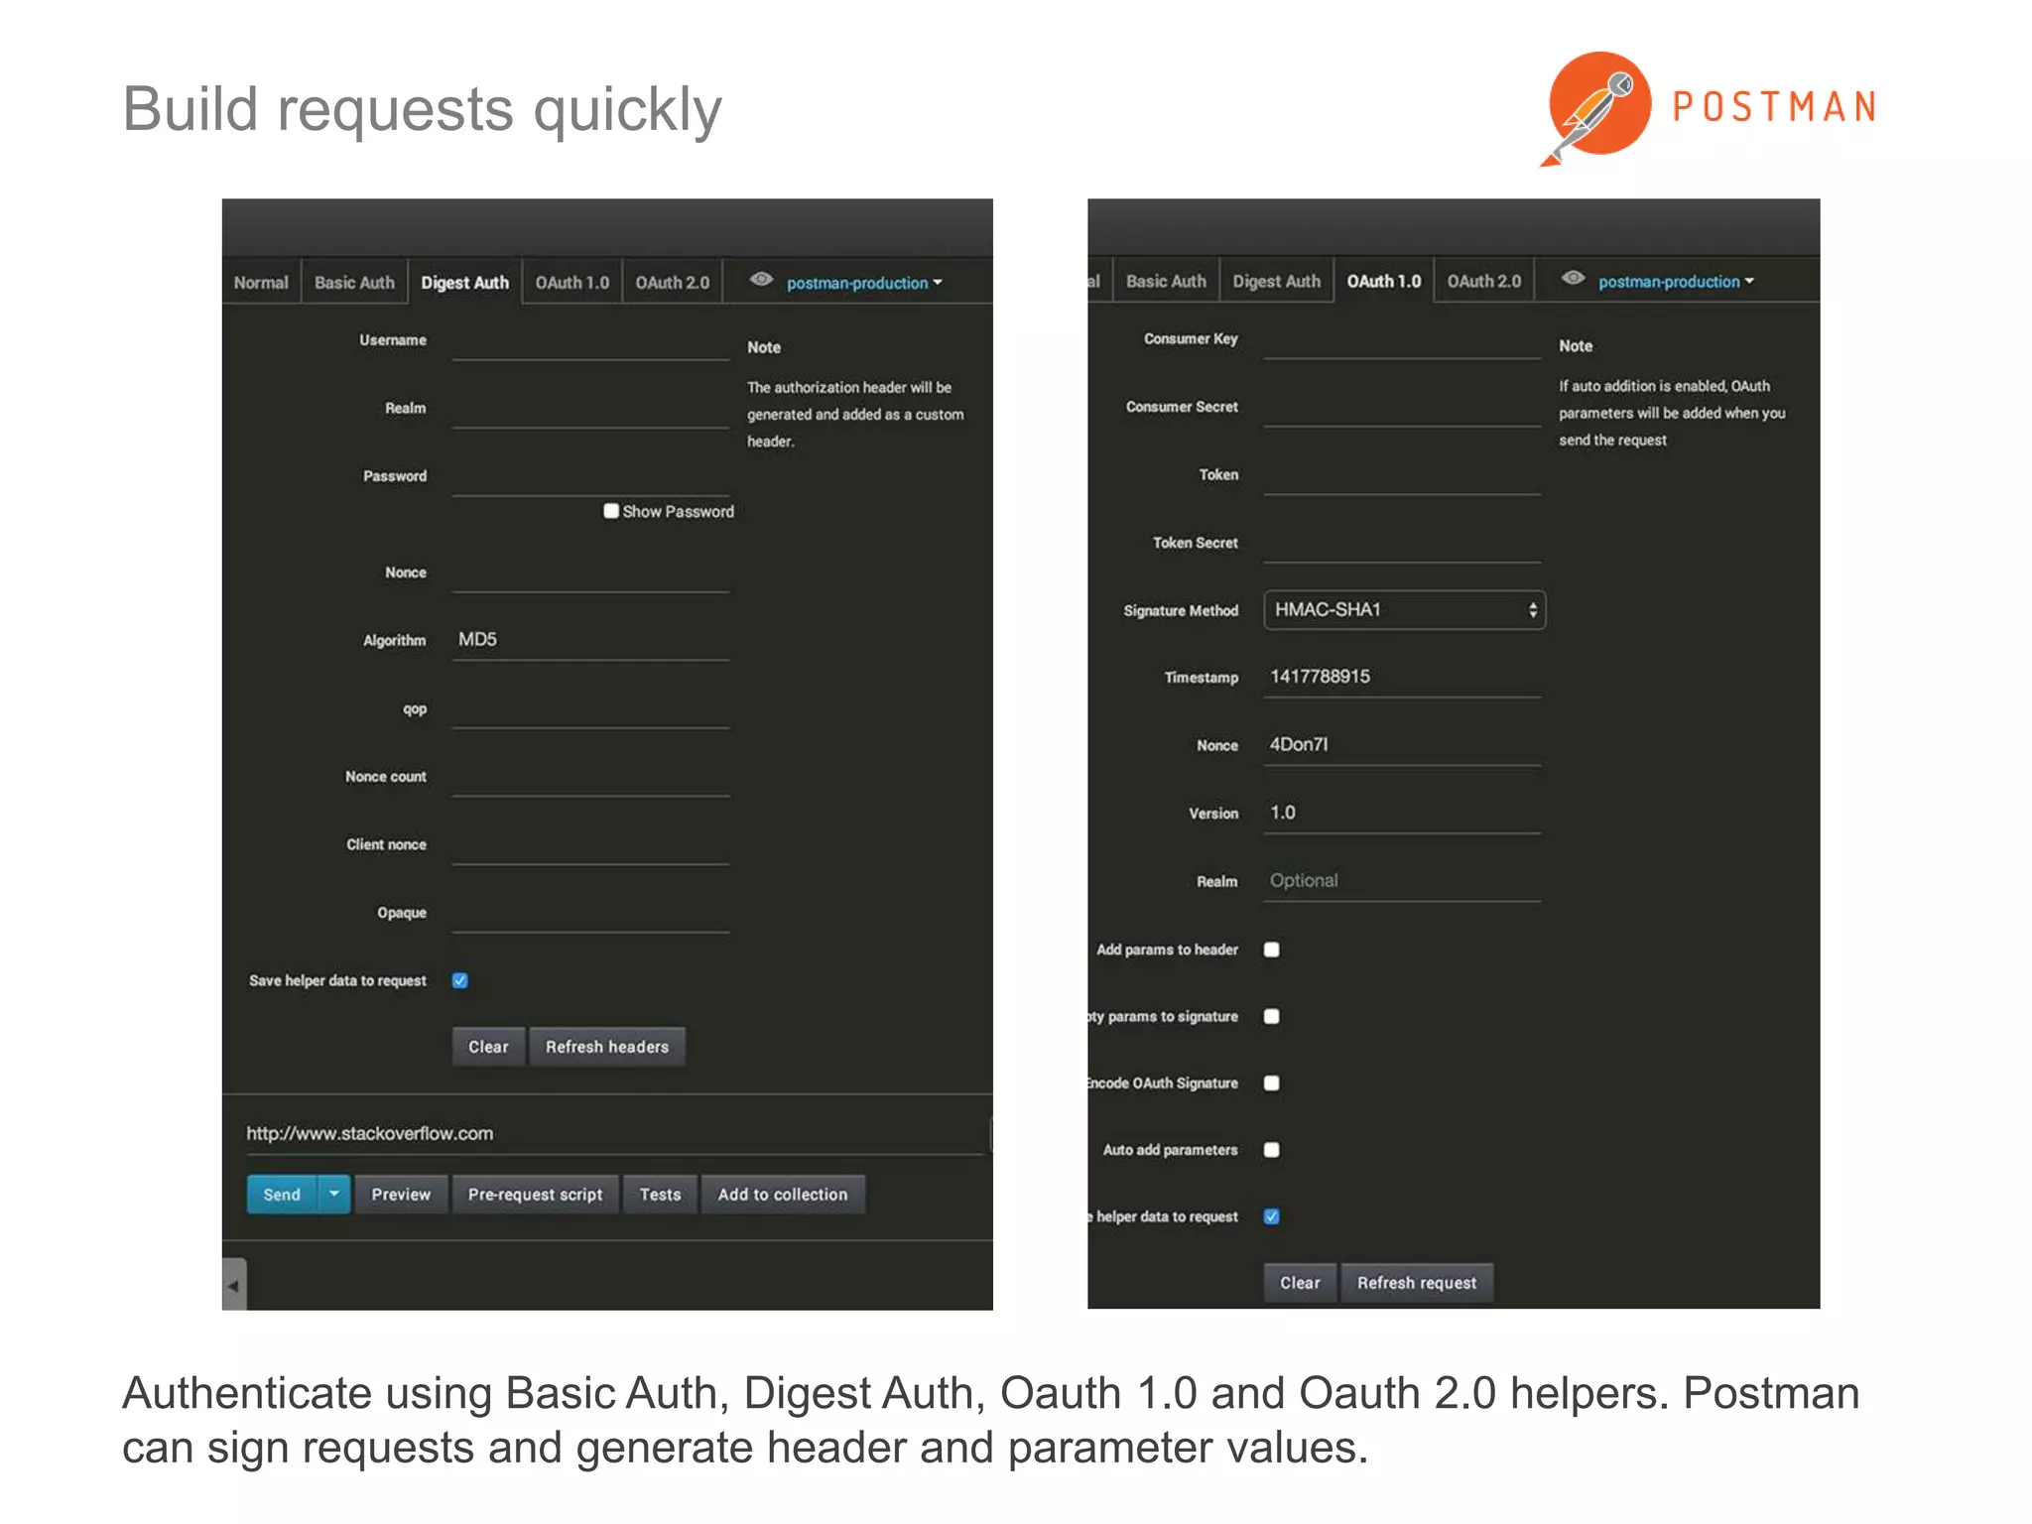Click the Consumer Secret input field

(x=1402, y=408)
